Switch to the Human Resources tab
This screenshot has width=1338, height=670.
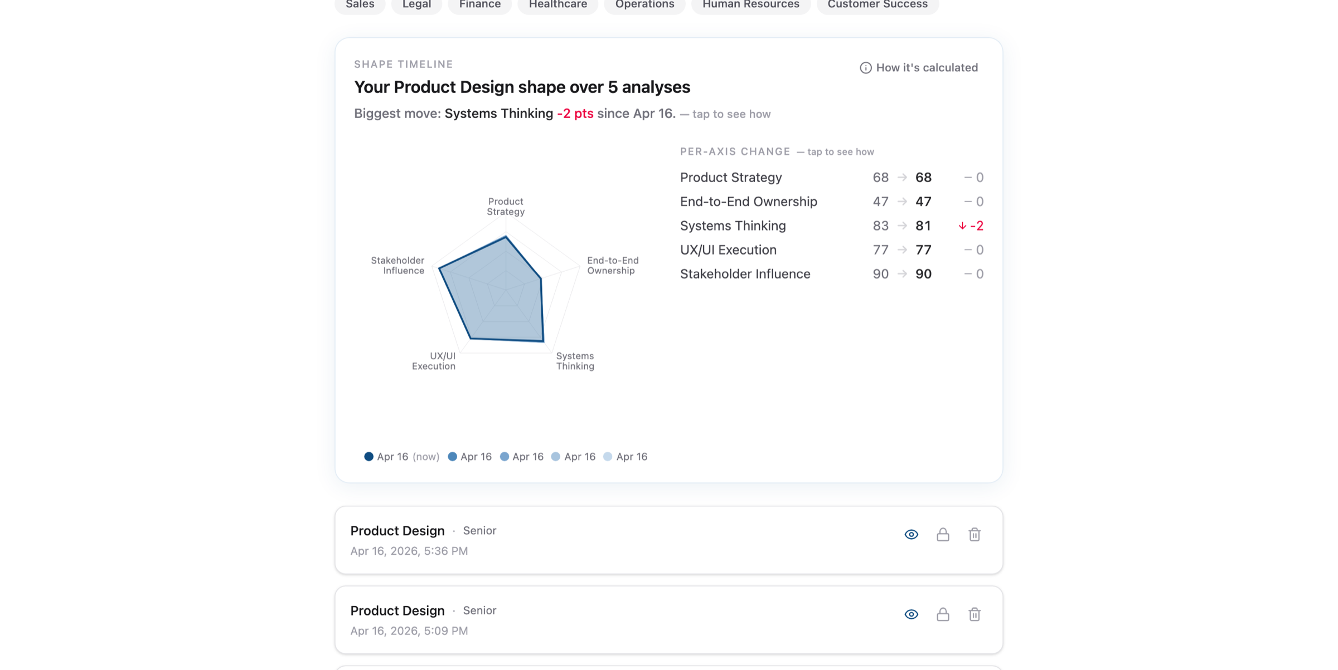(x=750, y=5)
